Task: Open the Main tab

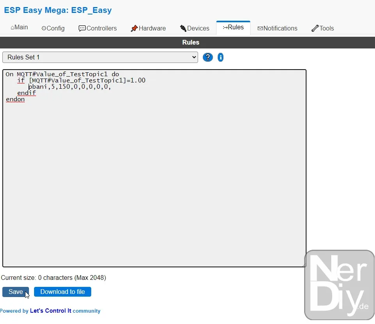Action: [x=19, y=27]
